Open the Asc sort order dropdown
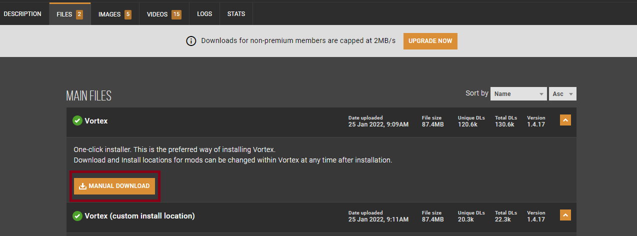This screenshot has height=236, width=637. point(562,94)
